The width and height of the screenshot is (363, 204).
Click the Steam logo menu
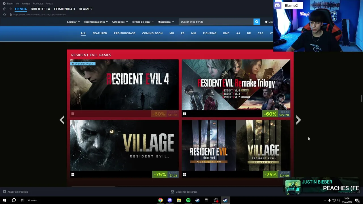pyautogui.click(x=8, y=3)
